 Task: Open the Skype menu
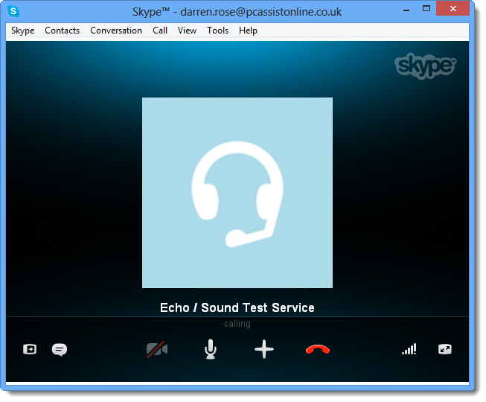click(x=22, y=31)
